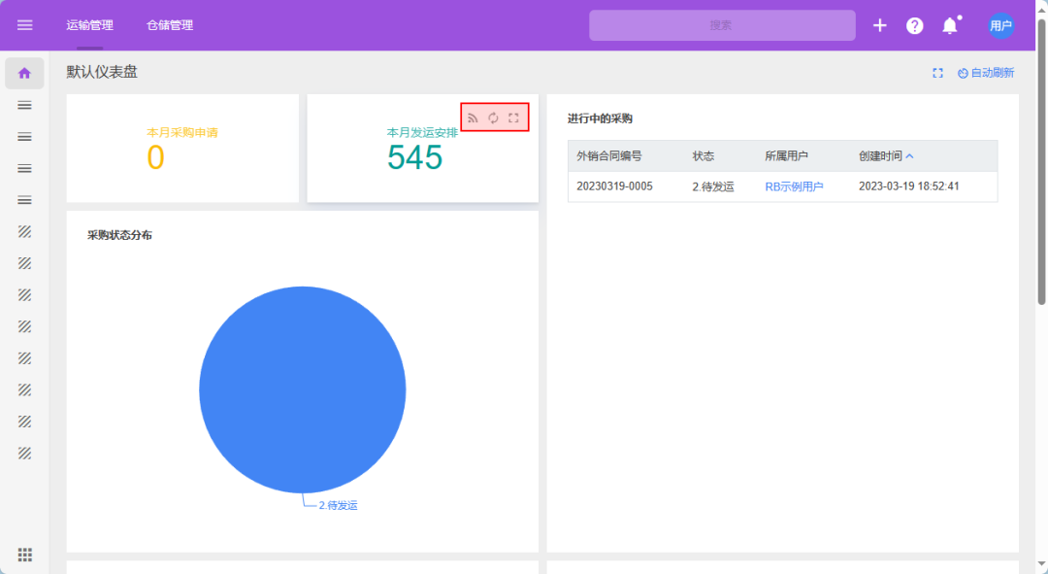
Task: Open the hamburger menu in top bar
Action: point(25,25)
